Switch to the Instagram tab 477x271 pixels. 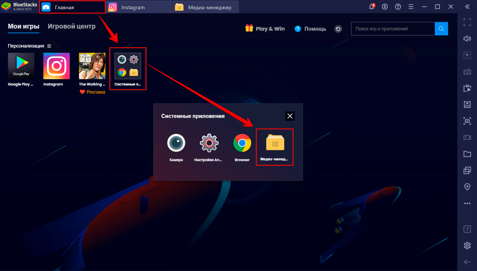pos(139,7)
